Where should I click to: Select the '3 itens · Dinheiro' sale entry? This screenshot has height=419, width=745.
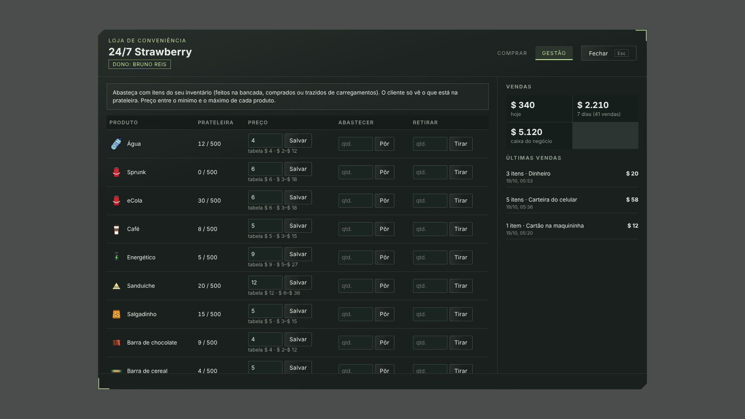pyautogui.click(x=572, y=176)
